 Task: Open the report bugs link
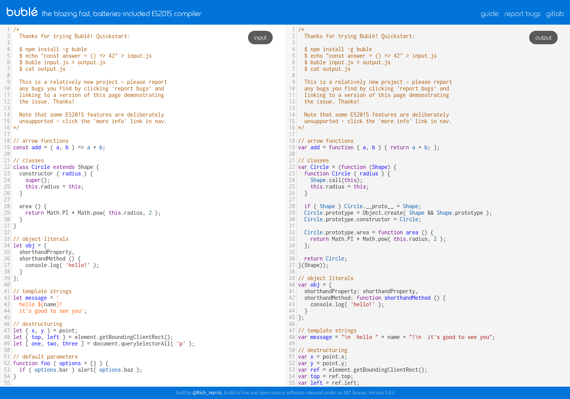coord(522,14)
